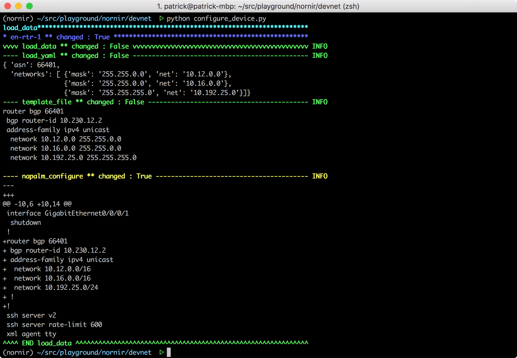517x358 pixels.
Task: Click INFO label on the load_yaml line
Action: 320,56
